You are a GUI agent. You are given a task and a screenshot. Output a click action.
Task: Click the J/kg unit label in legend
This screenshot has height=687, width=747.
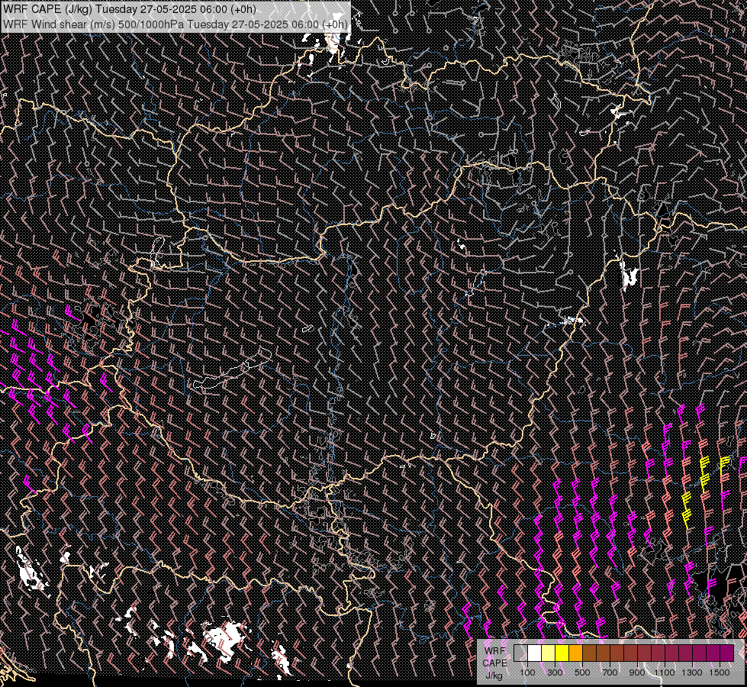[x=494, y=676]
